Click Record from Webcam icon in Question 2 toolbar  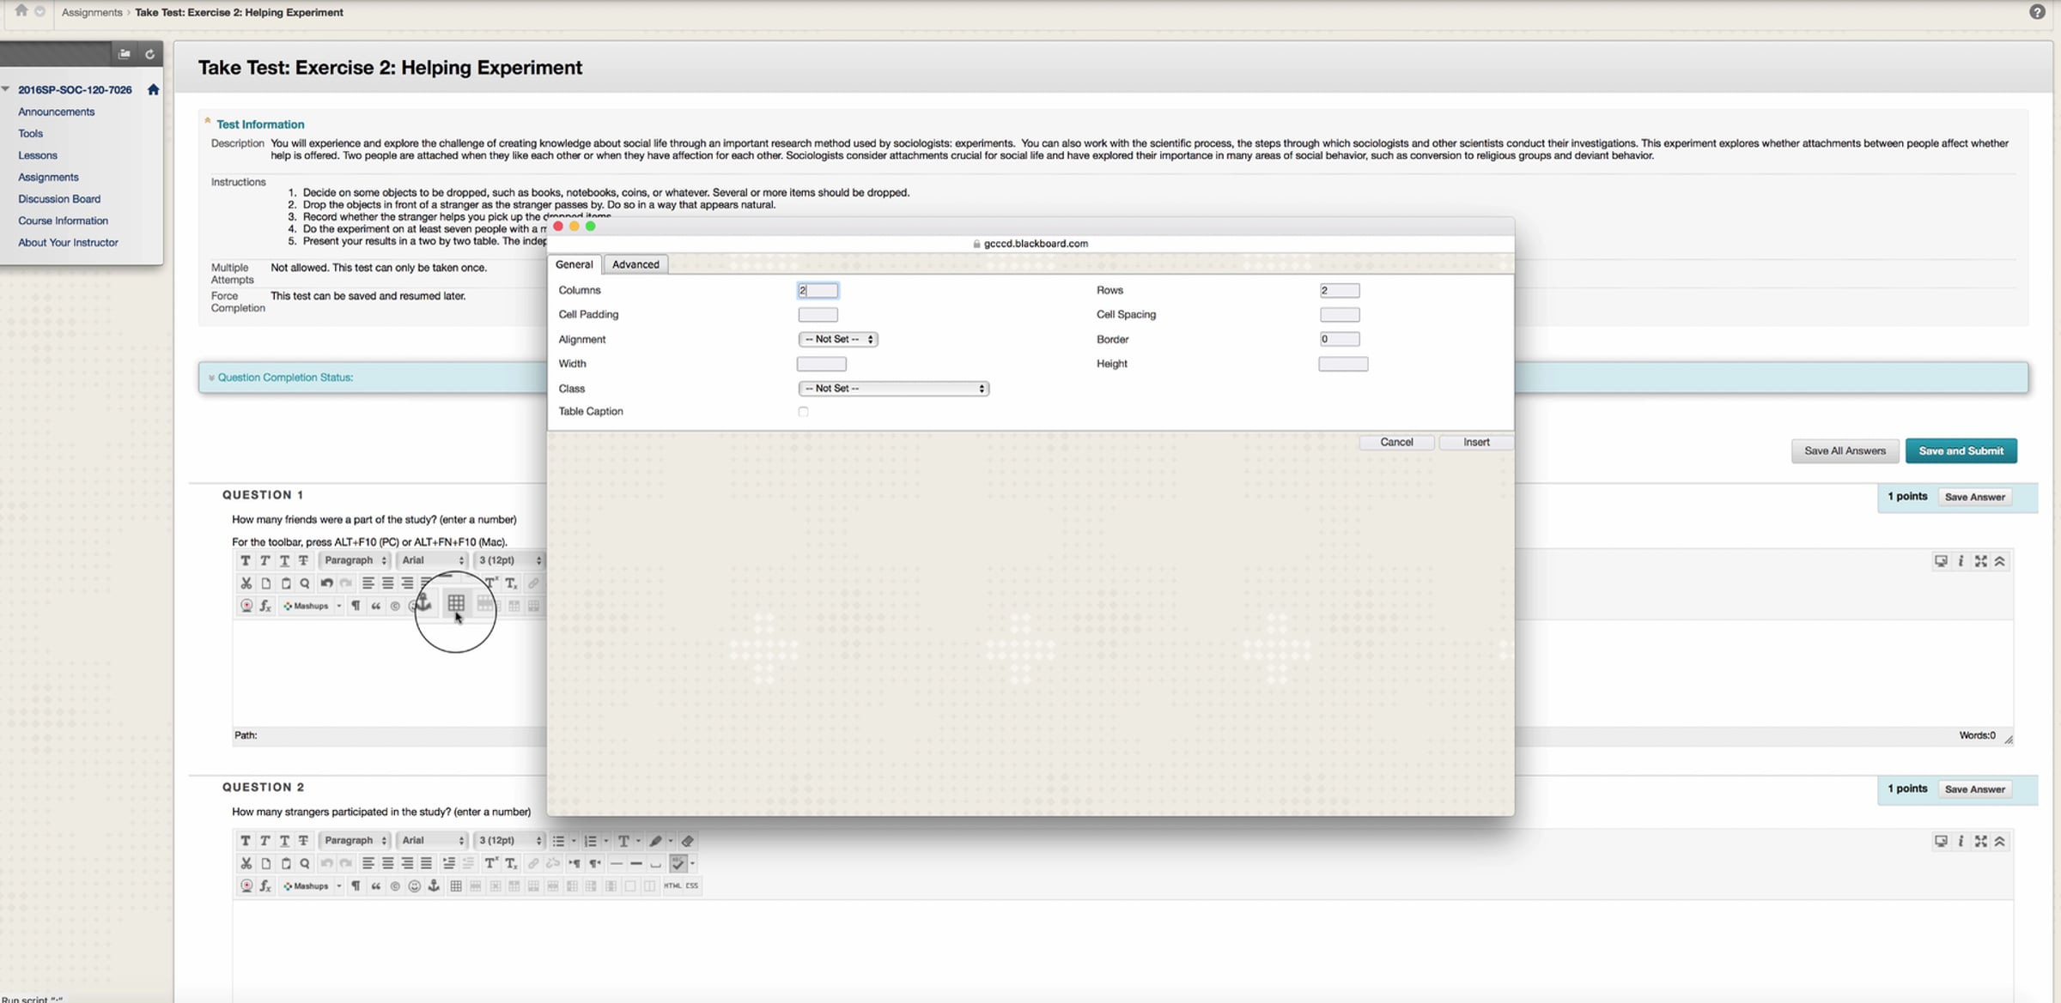pos(246,885)
